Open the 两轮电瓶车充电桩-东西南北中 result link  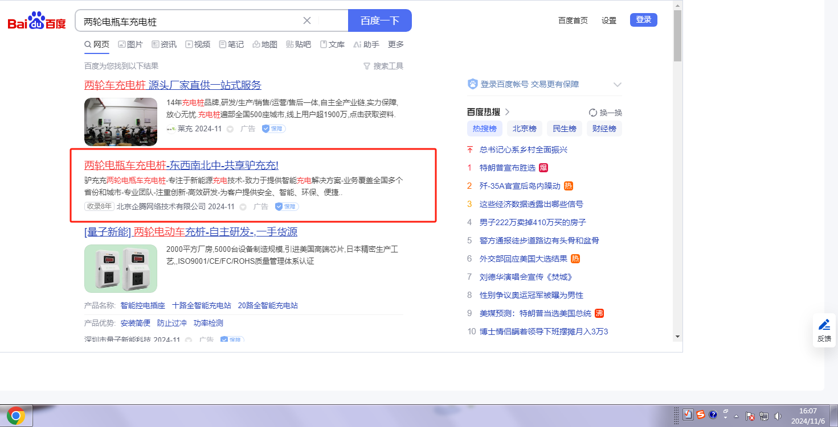point(181,165)
